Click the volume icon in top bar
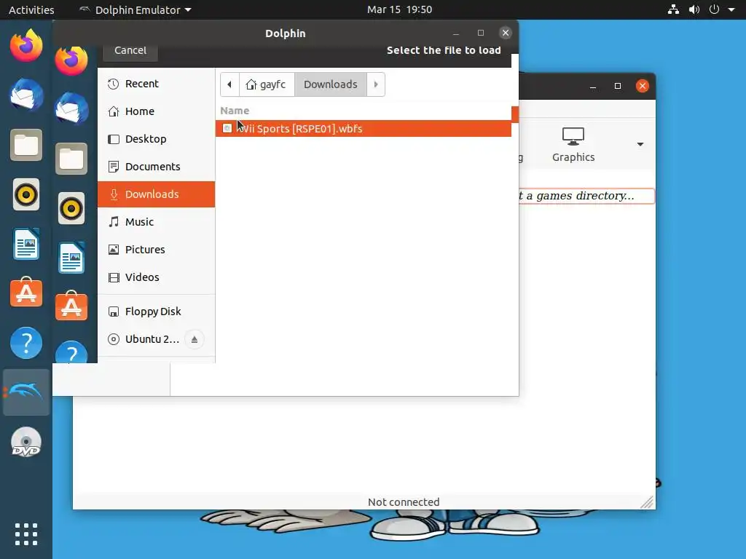Viewport: 746px width, 559px height. pos(694,9)
